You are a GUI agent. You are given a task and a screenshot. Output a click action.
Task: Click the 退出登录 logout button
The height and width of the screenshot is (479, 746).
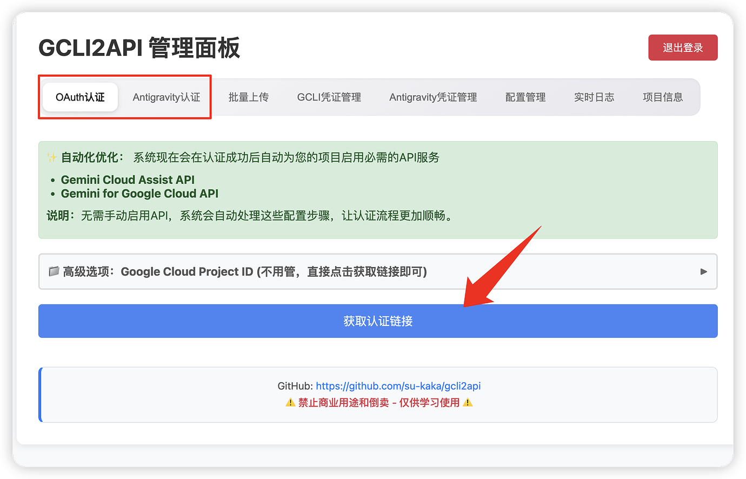[x=683, y=48]
